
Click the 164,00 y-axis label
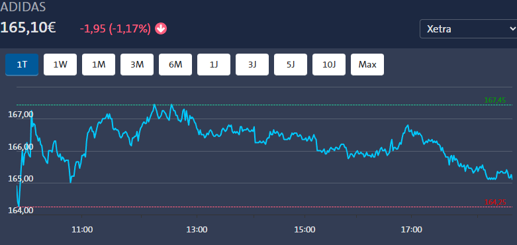(21, 211)
